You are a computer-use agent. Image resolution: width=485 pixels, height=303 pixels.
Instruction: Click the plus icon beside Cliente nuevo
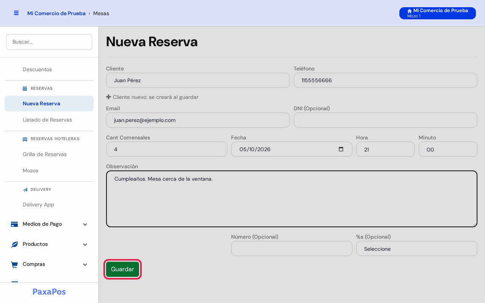[x=108, y=97]
